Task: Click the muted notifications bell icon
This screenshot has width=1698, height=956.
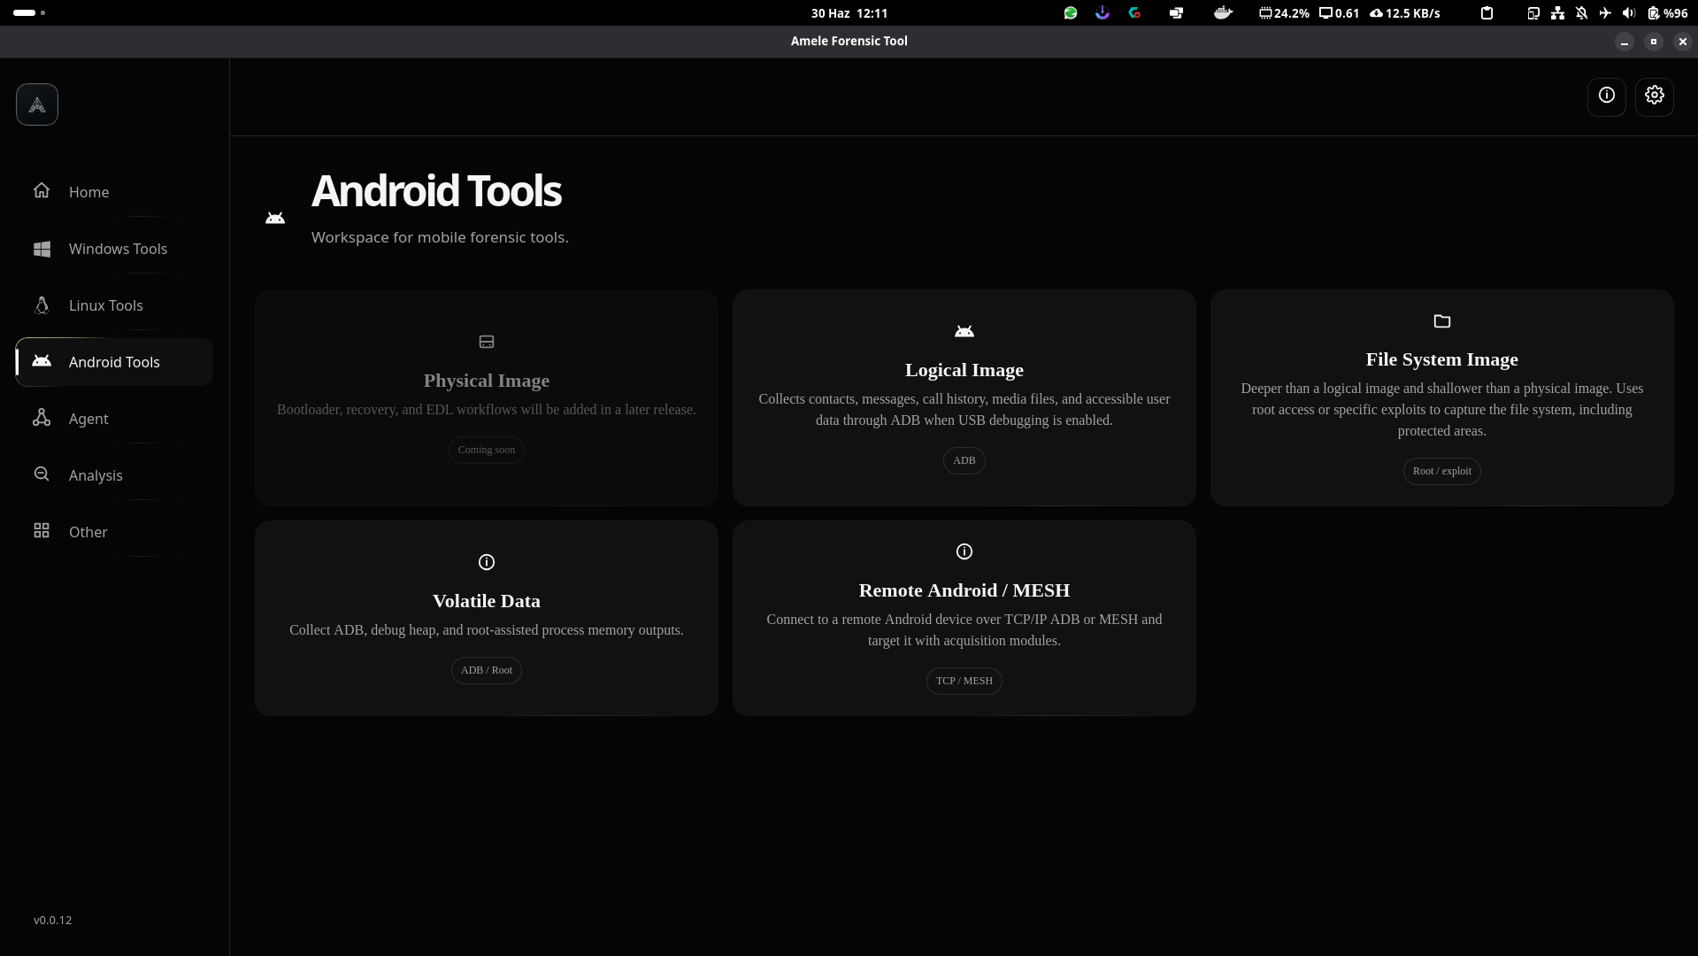Action: (1581, 13)
